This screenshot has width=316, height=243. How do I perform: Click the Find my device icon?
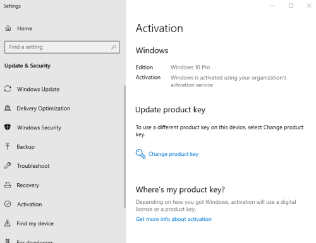pos(8,223)
